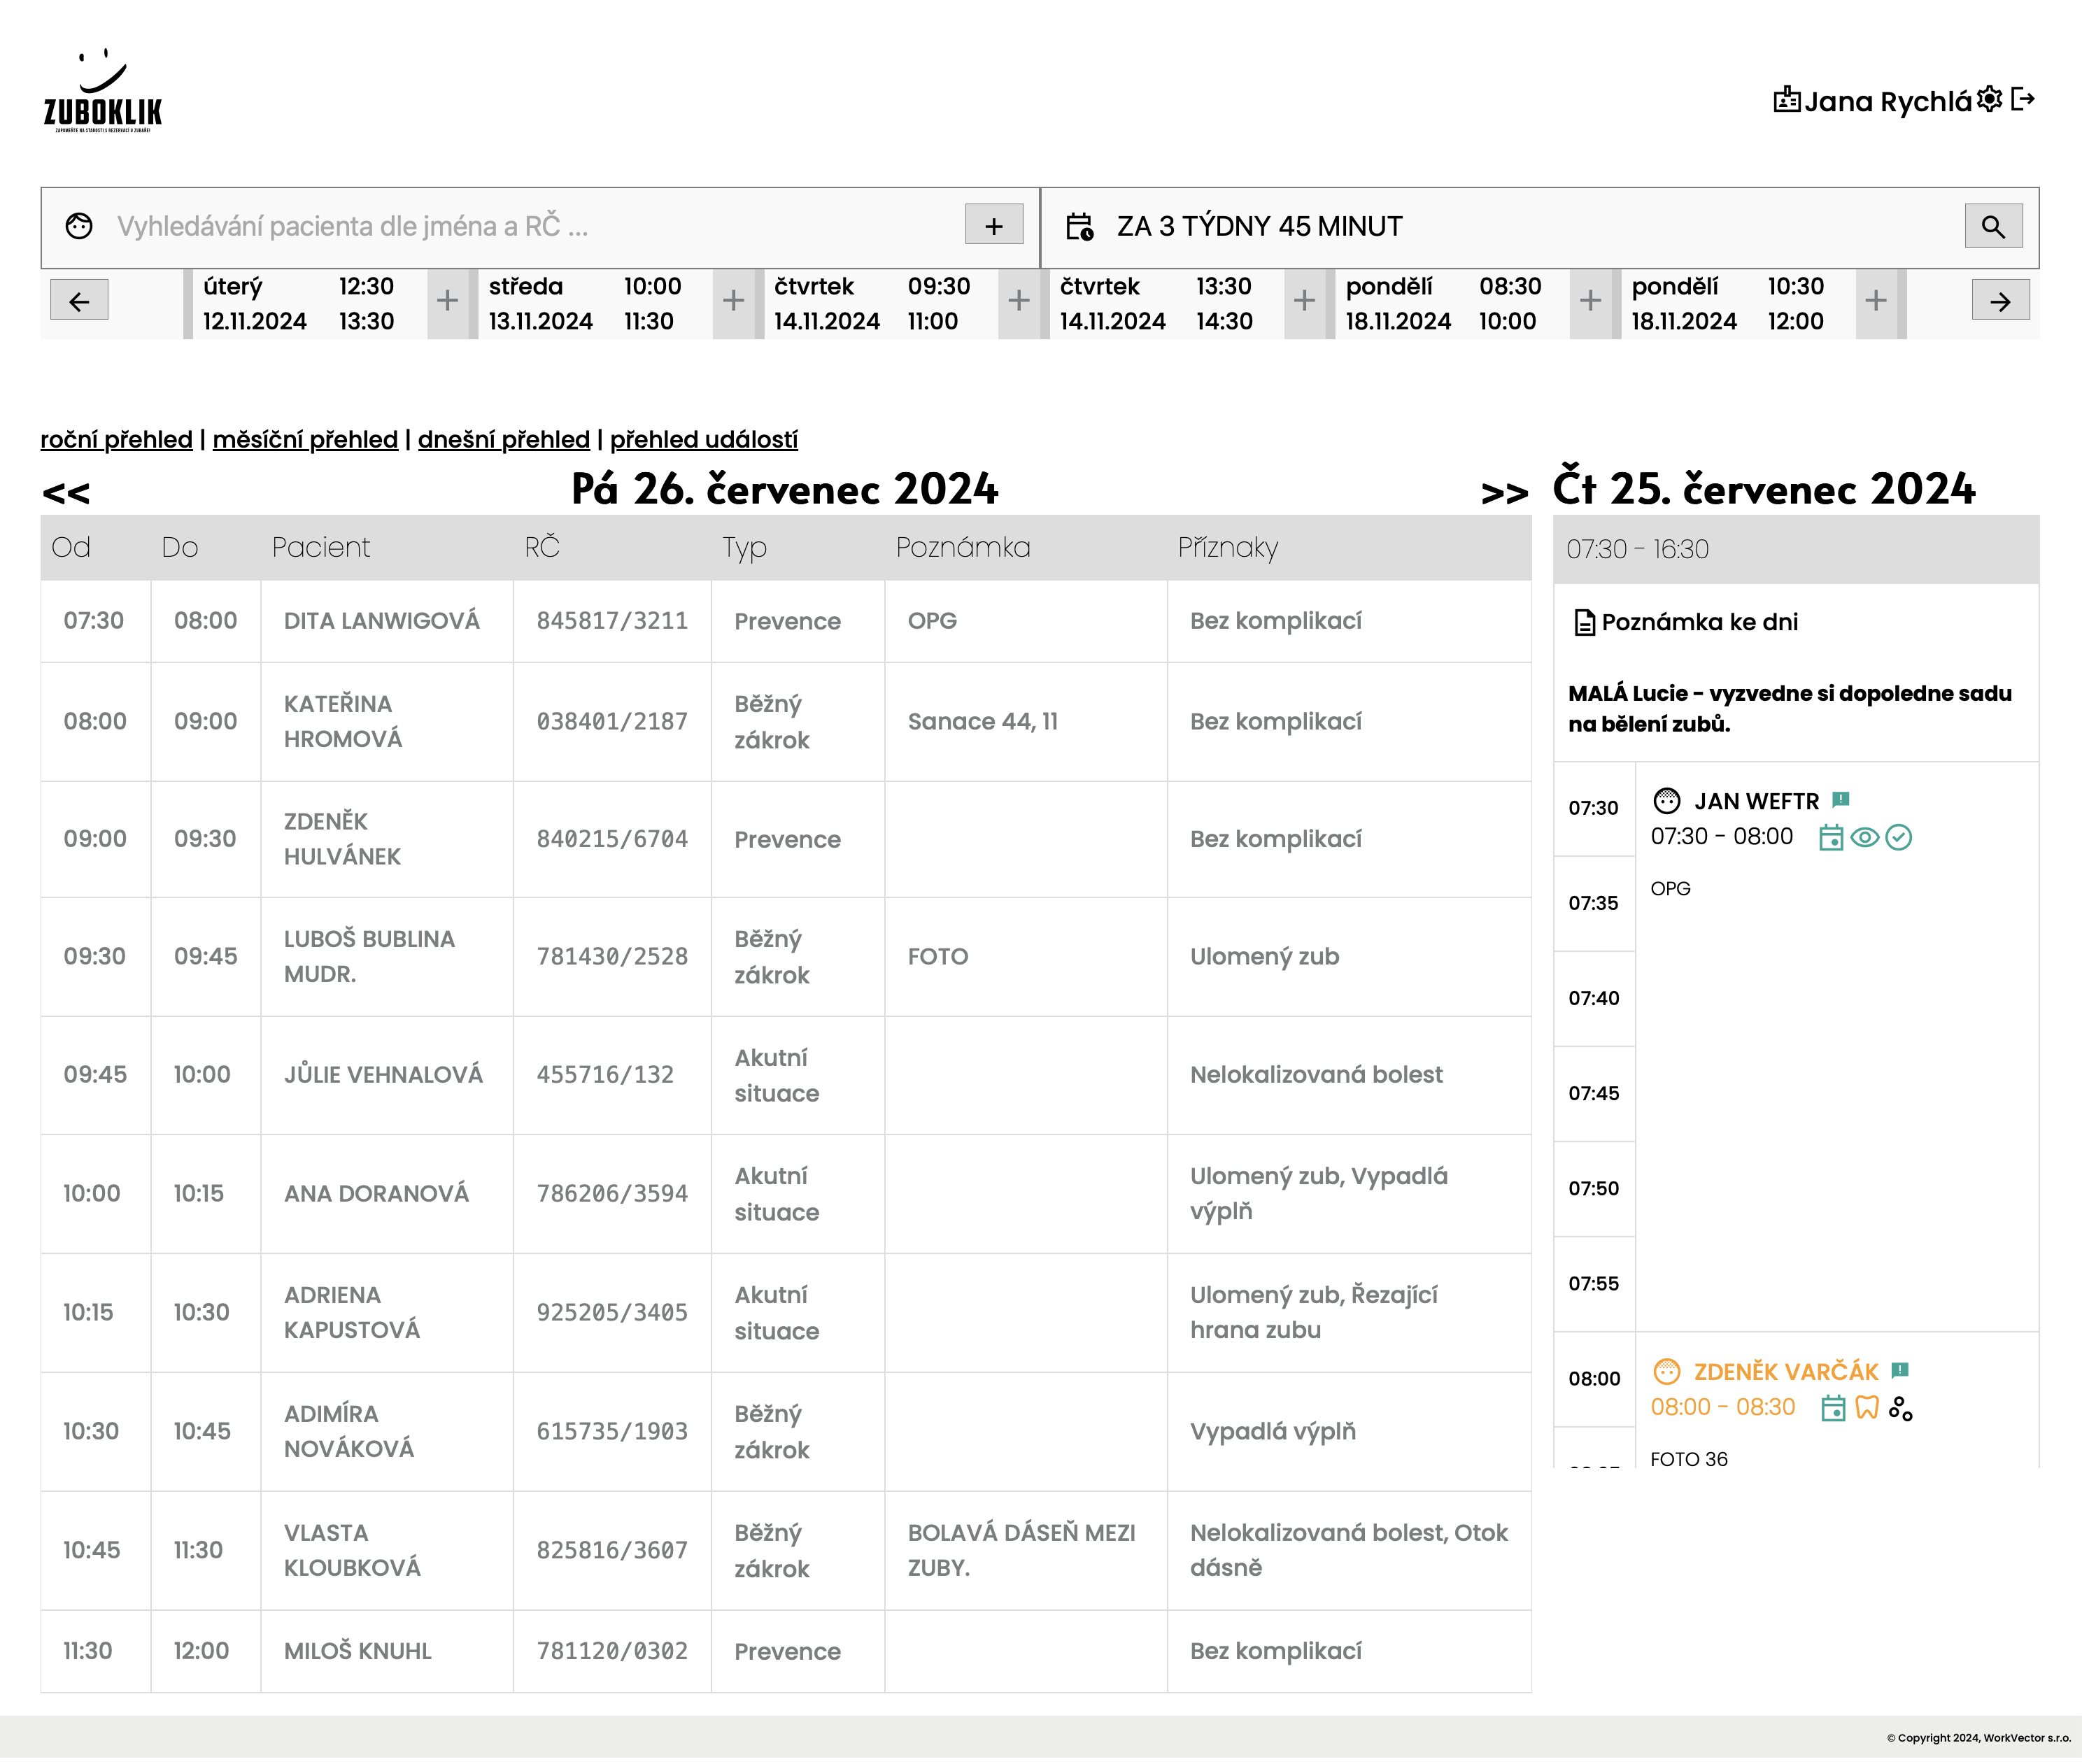
Task: Click the logout icon in header
Action: click(2023, 99)
